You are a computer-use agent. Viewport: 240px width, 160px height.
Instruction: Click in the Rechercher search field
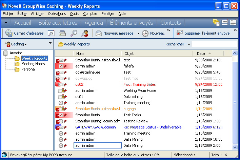(214, 44)
